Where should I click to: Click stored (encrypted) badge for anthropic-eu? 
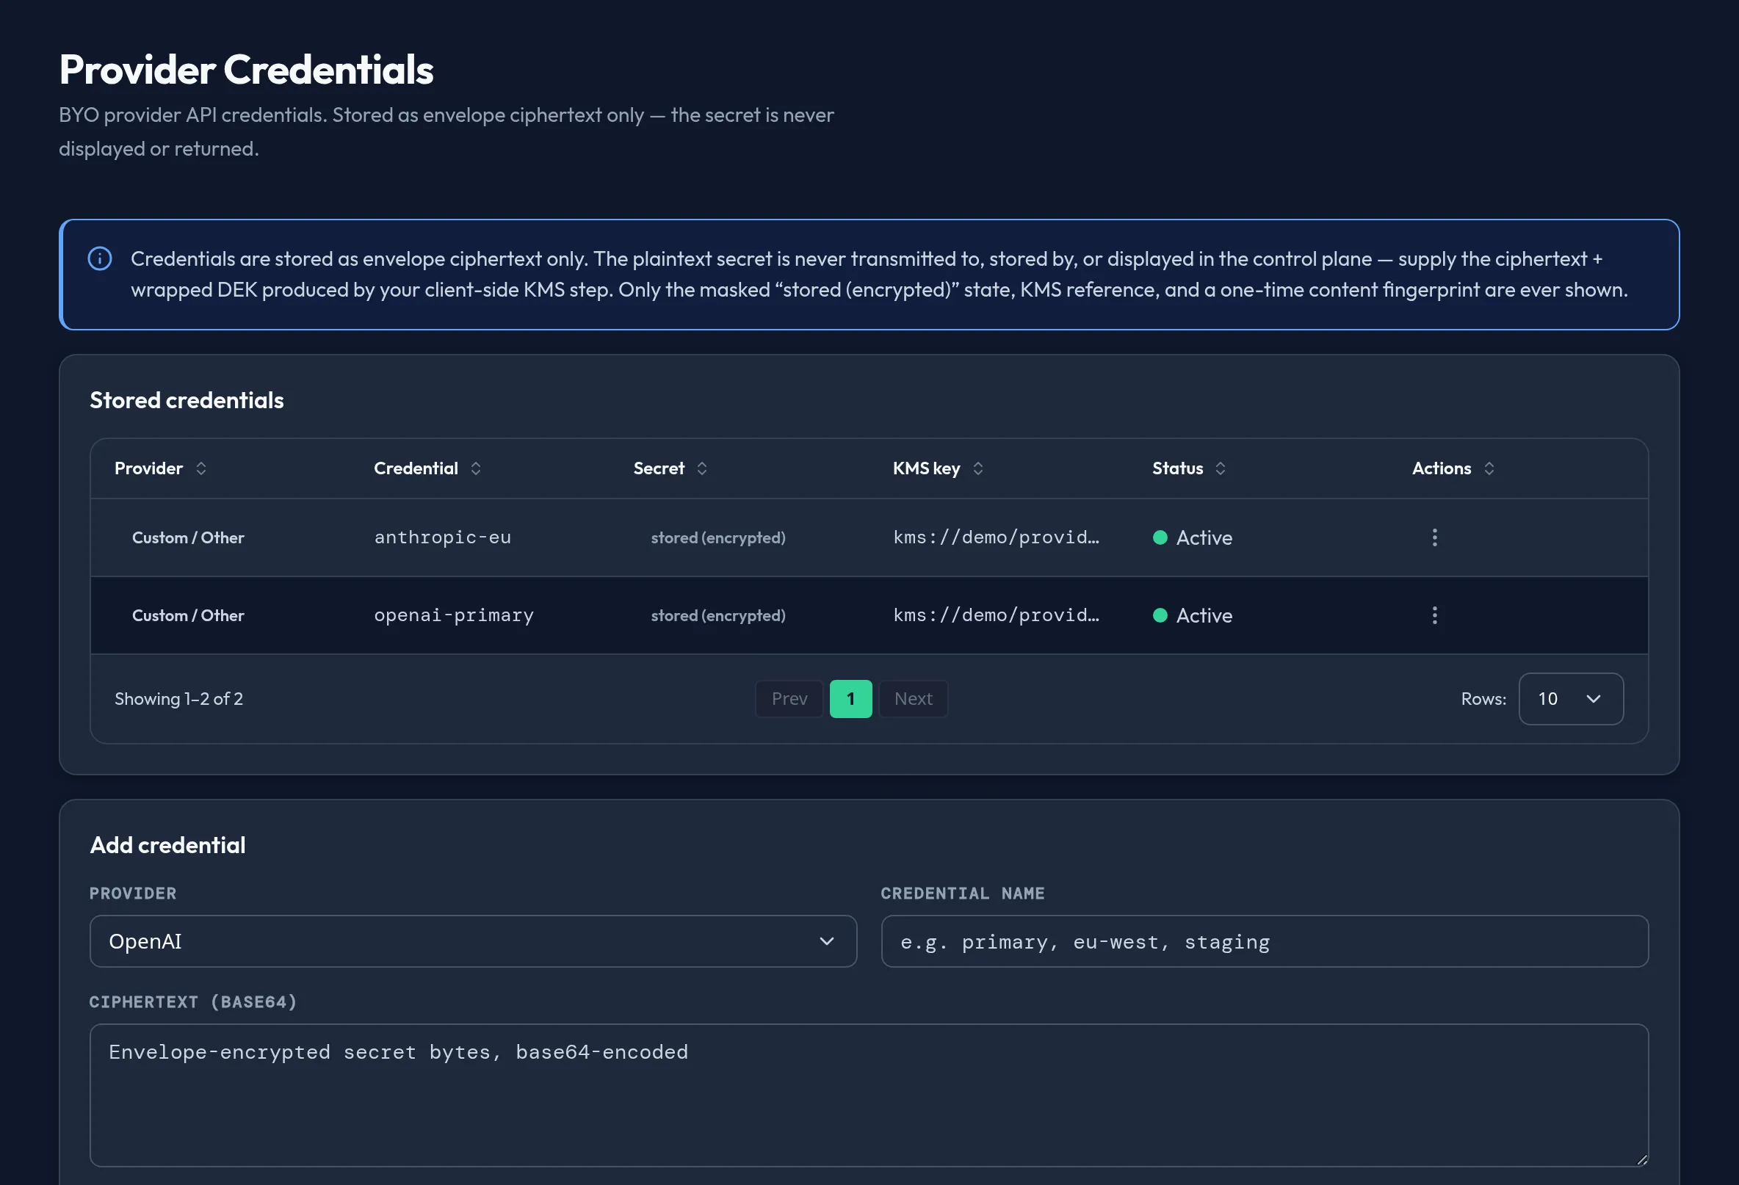coord(718,538)
